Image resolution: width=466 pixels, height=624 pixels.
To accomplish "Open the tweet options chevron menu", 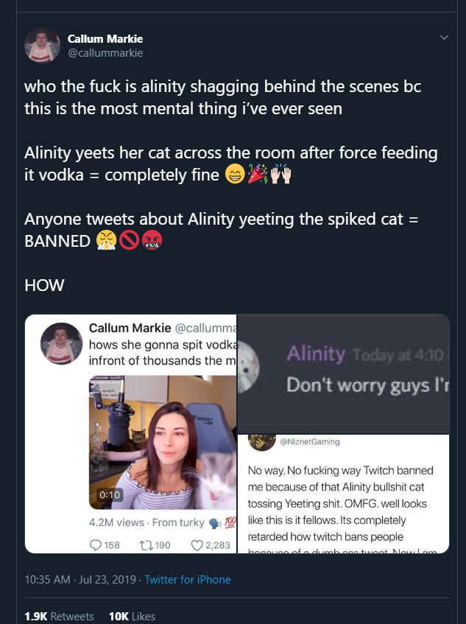I will point(444,38).
